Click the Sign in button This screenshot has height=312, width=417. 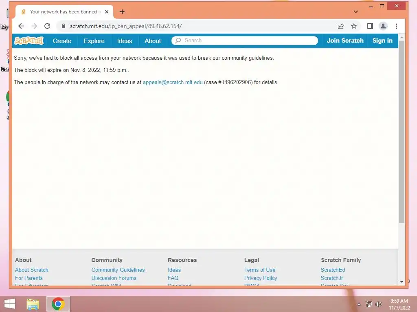pyautogui.click(x=382, y=41)
